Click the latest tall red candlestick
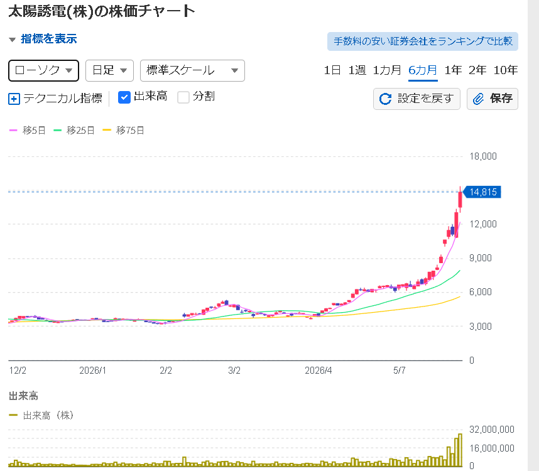The height and width of the screenshot is (471, 539). click(x=460, y=199)
